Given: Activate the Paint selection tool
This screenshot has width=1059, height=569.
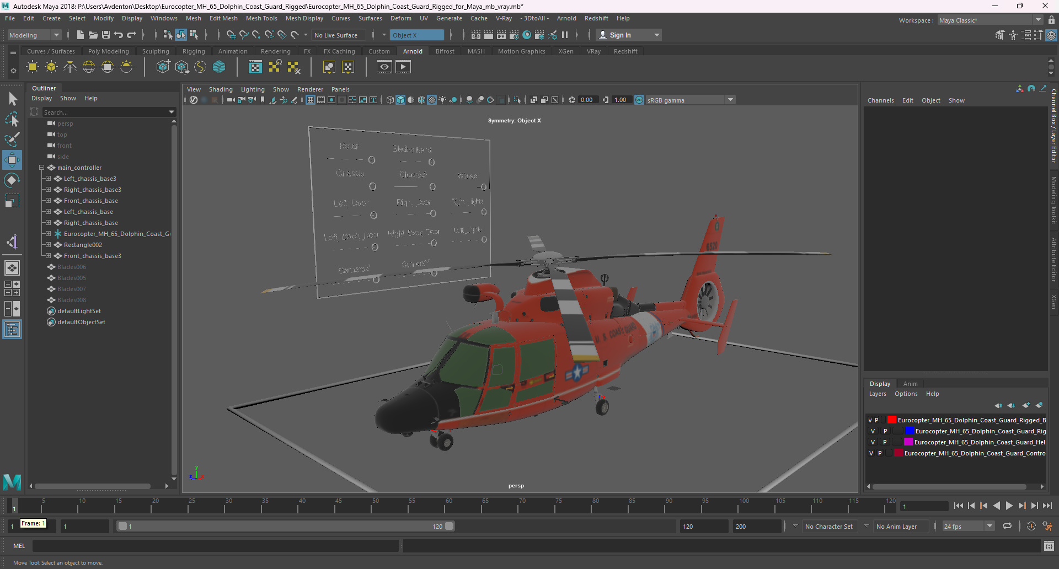Looking at the screenshot, I should (x=12, y=139).
